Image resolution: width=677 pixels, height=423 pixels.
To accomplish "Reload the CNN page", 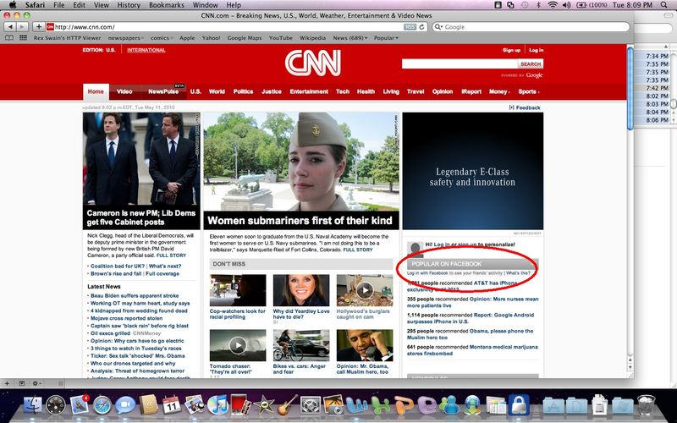I will [421, 27].
